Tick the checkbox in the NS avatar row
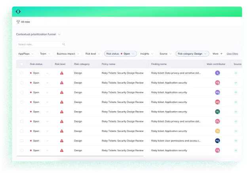Image resolution: width=249 pixels, height=173 pixels. [22, 141]
